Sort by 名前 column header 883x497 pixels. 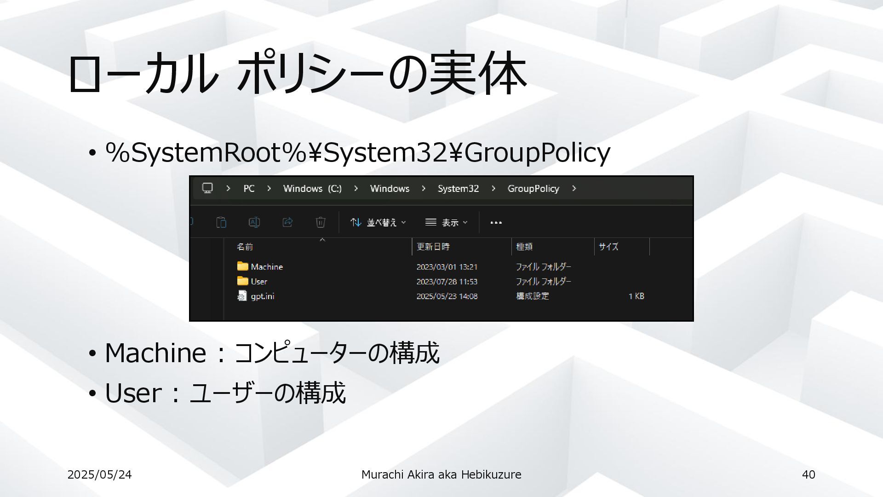(245, 247)
